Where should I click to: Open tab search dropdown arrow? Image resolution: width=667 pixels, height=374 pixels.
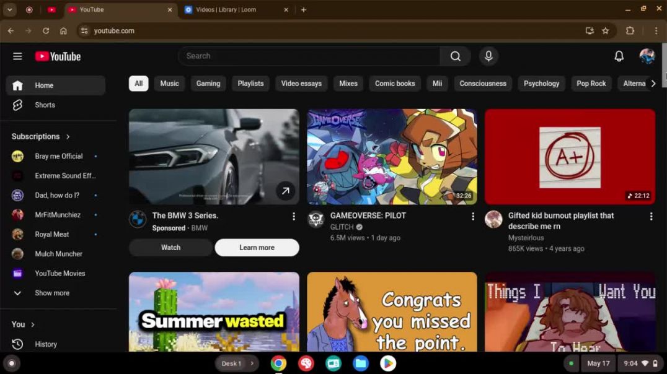9,9
